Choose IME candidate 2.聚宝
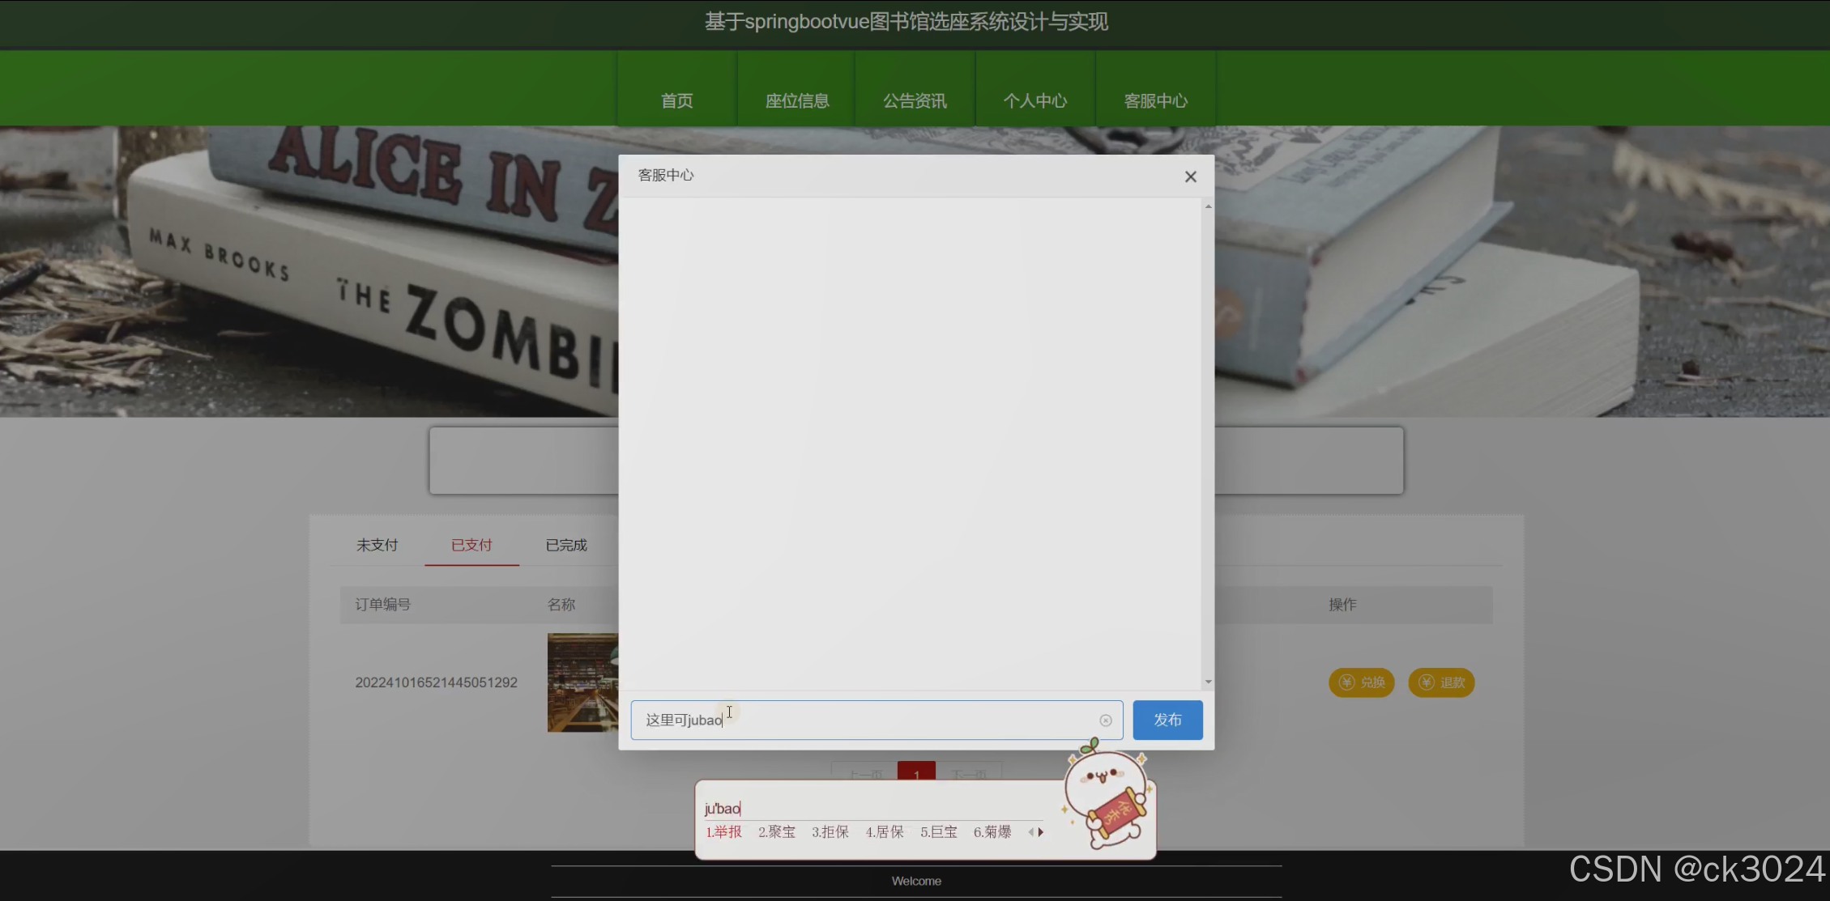The height and width of the screenshot is (901, 1830). 776,831
